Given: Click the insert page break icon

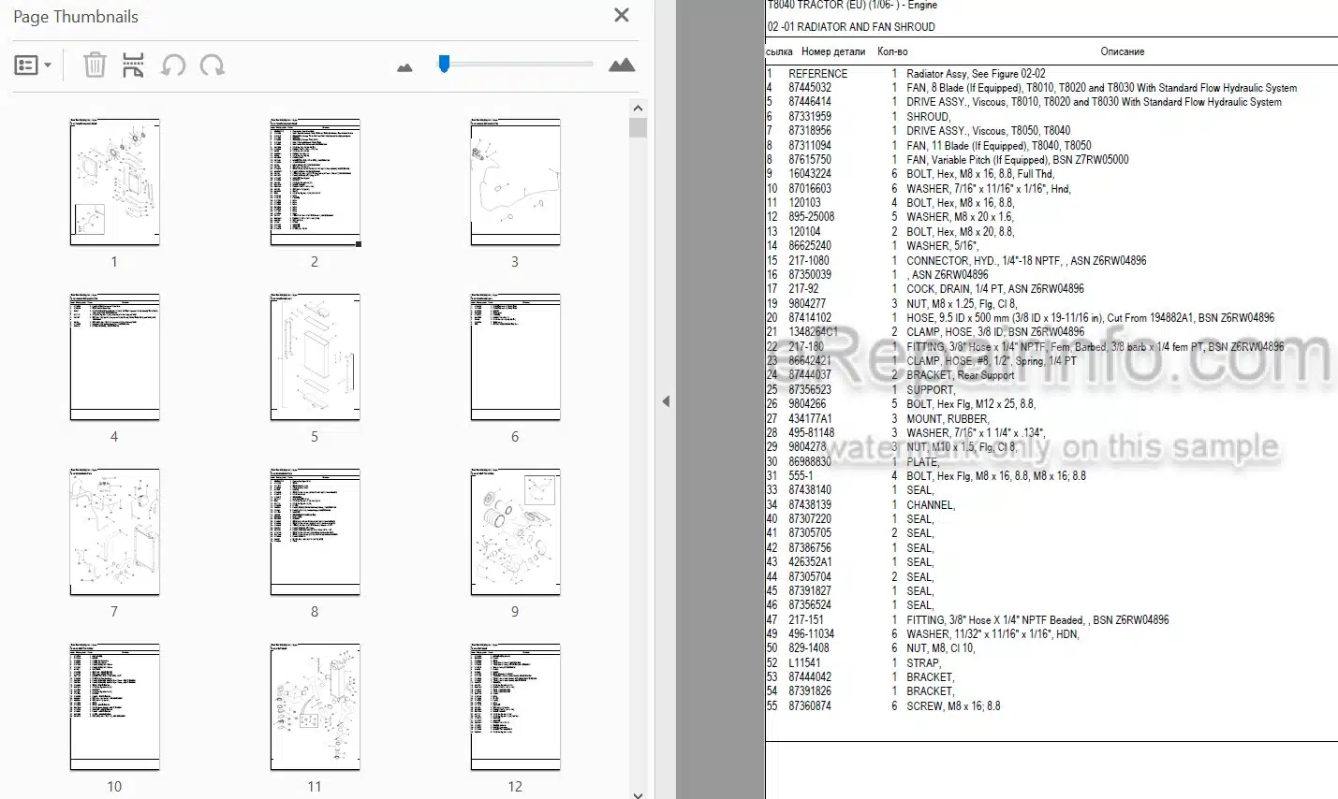Looking at the screenshot, I should (134, 65).
